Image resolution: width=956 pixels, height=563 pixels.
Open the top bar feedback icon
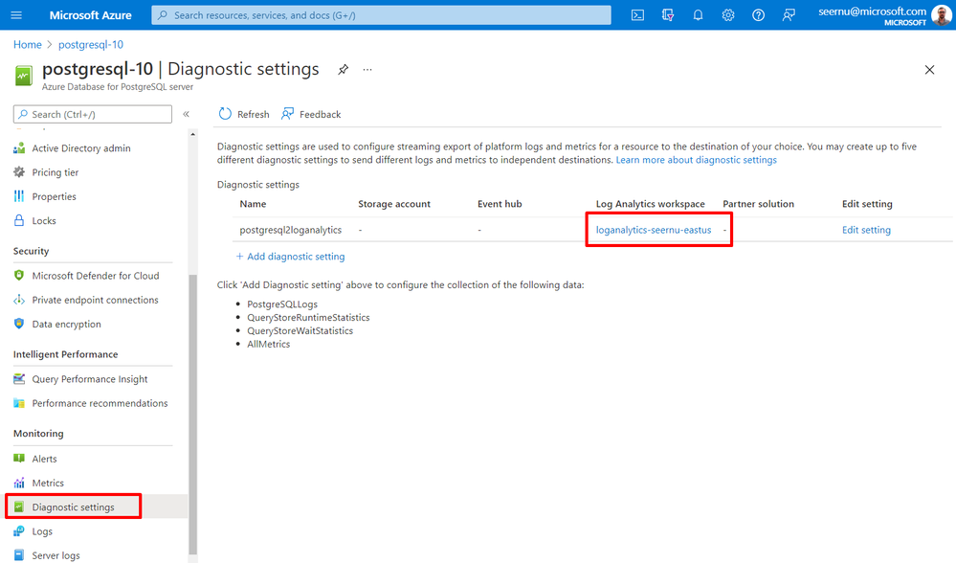click(789, 15)
